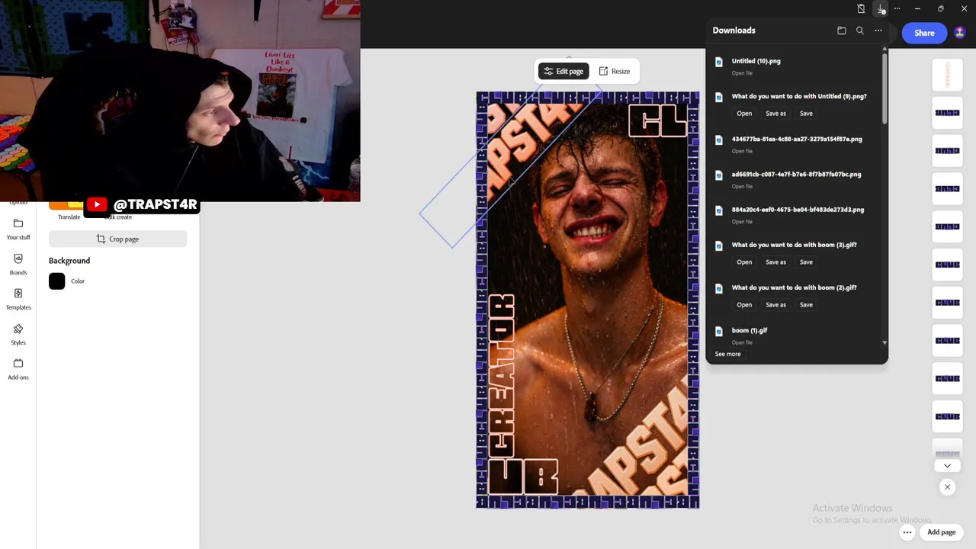This screenshot has height=549, width=976.
Task: Click the Share button
Action: [x=924, y=33]
